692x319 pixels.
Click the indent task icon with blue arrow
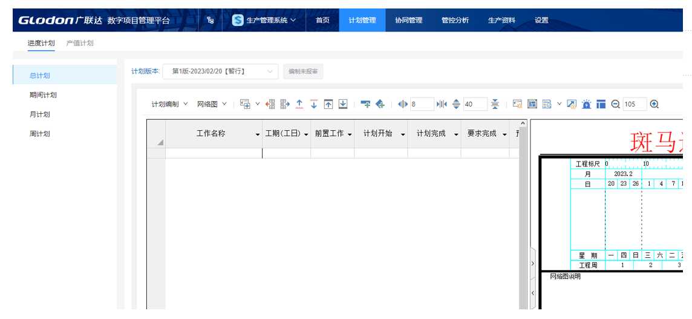(x=285, y=104)
